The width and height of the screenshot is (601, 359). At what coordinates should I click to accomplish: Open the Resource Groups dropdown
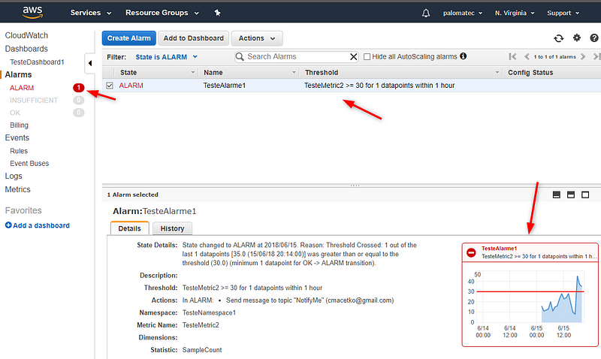[x=162, y=13]
